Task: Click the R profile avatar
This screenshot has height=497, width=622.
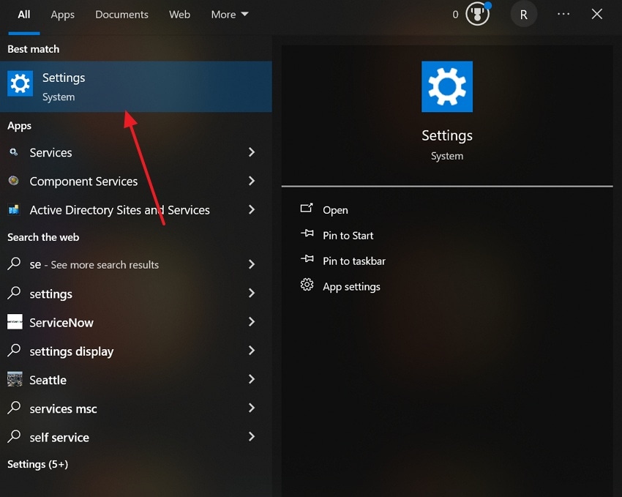Action: (x=523, y=14)
